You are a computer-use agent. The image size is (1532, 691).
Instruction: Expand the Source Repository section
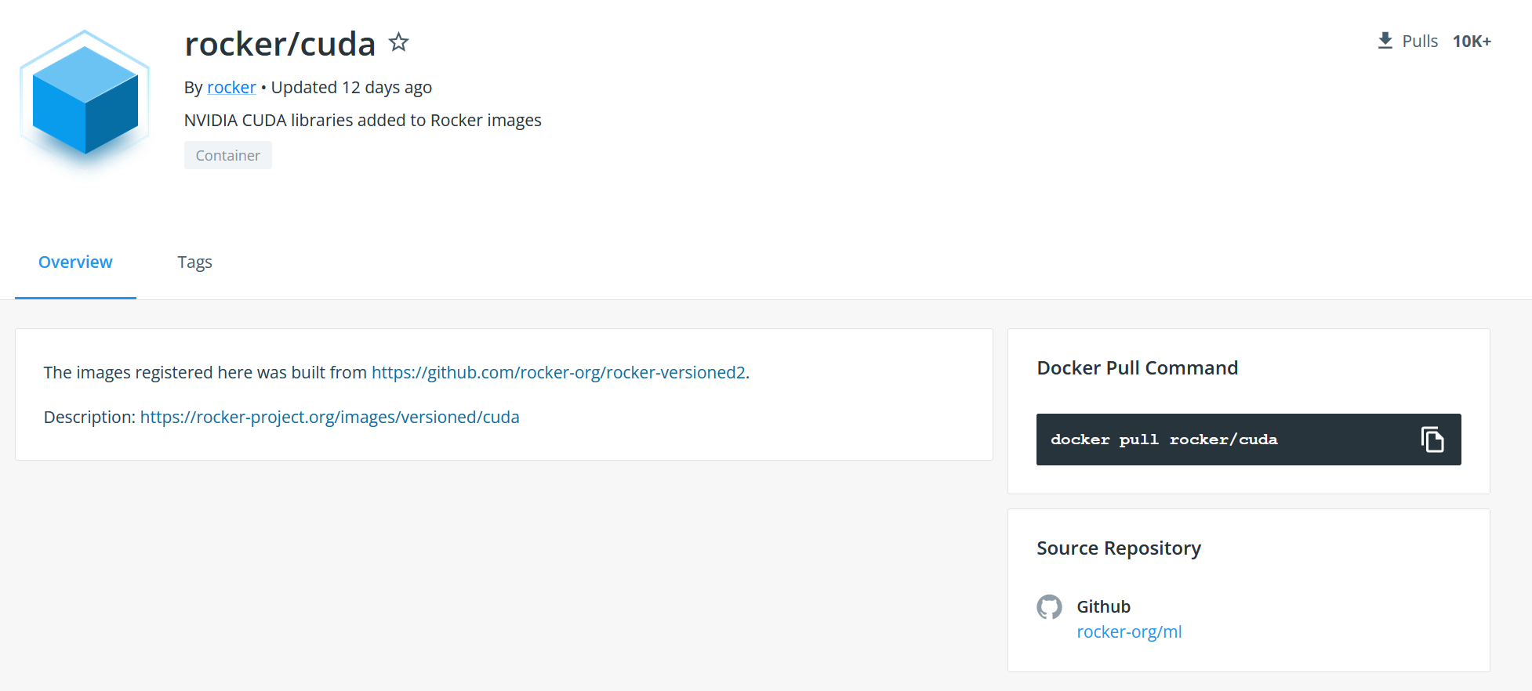pos(1119,548)
